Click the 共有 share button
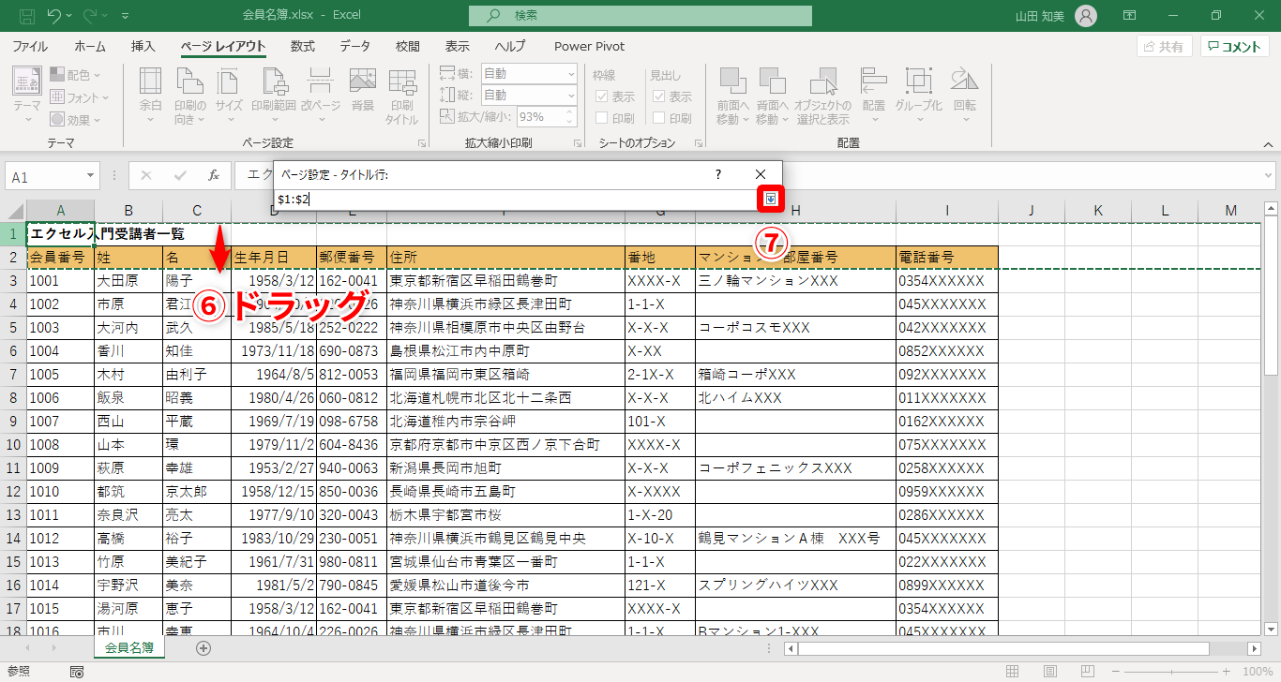The image size is (1281, 682). (x=1164, y=47)
